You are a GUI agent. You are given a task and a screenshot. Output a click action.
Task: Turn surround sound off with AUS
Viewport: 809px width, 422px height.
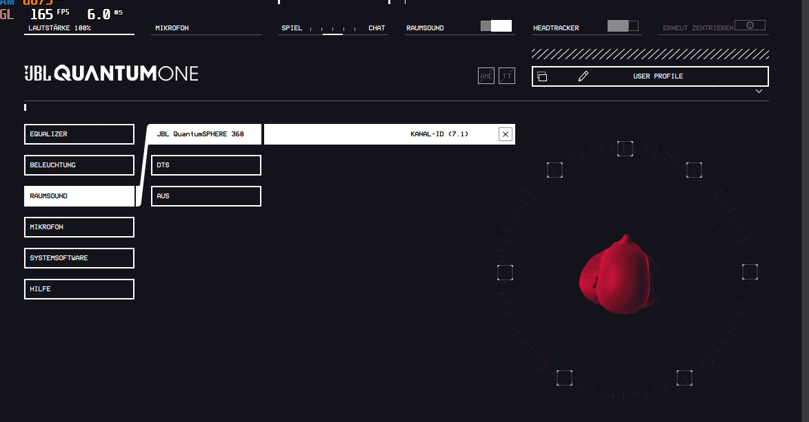[206, 196]
